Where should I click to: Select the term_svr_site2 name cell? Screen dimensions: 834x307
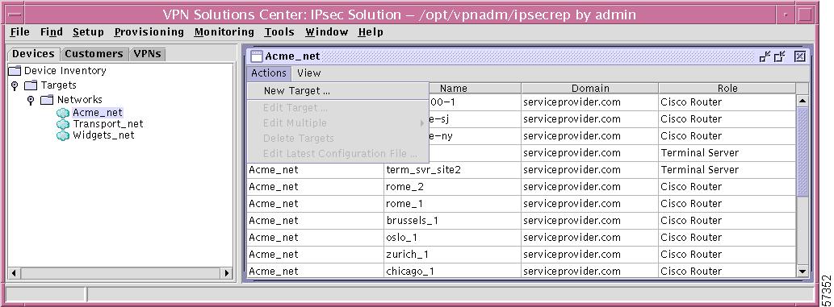[453, 170]
